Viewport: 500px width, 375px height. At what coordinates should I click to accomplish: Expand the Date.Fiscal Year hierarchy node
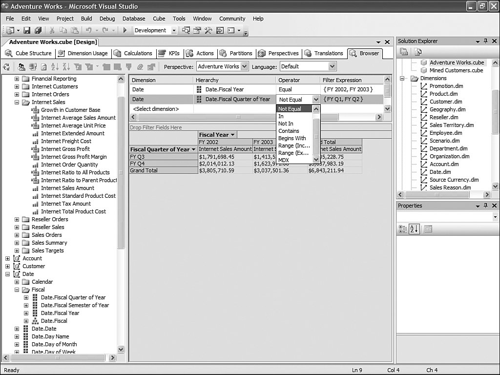(x=26, y=313)
